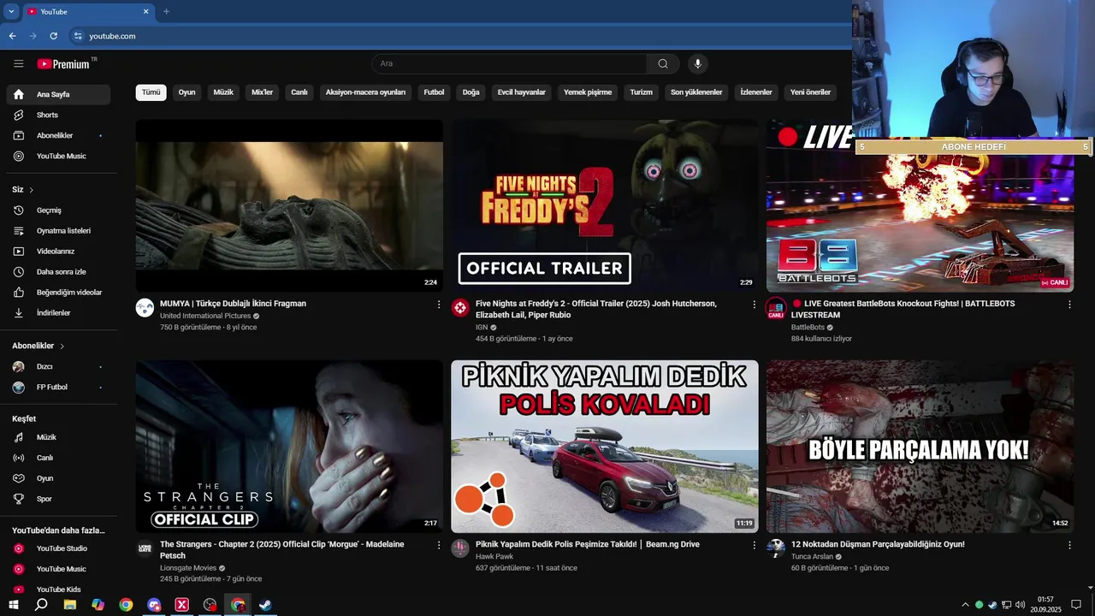Open File Explorer from taskbar
The height and width of the screenshot is (616, 1095).
click(x=69, y=605)
